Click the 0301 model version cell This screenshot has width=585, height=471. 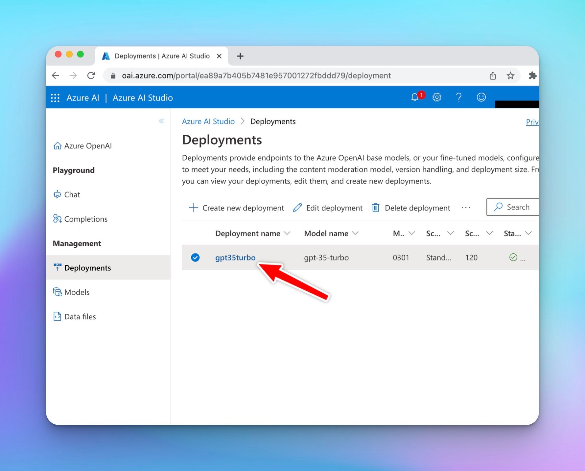coord(401,258)
